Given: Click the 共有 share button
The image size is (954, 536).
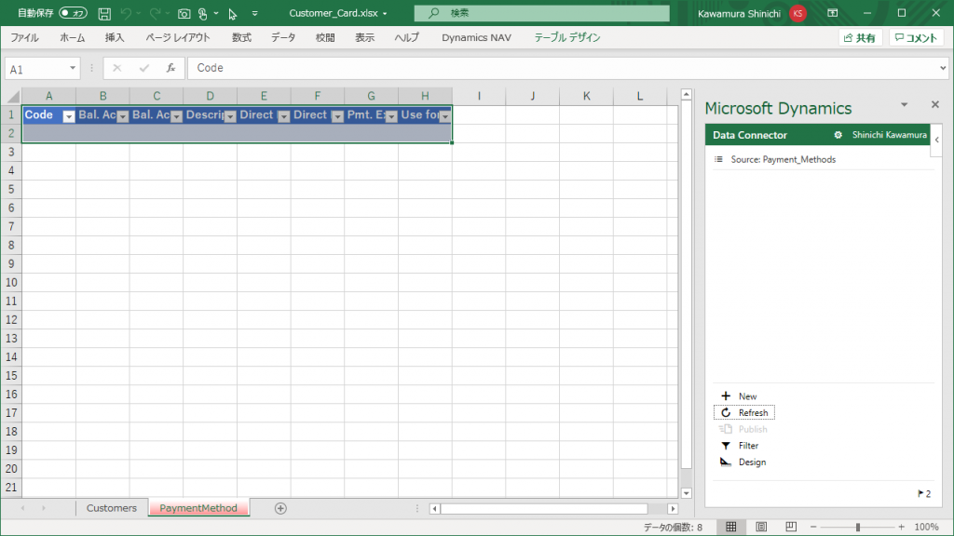Looking at the screenshot, I should tap(860, 37).
